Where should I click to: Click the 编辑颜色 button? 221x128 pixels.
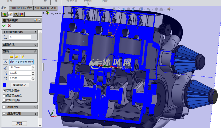pos(19,85)
